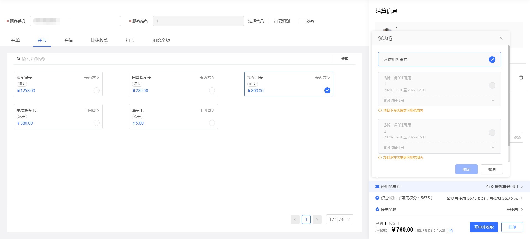The width and height of the screenshot is (530, 239).
Task: Click the 开单并收款 button
Action: click(x=484, y=227)
